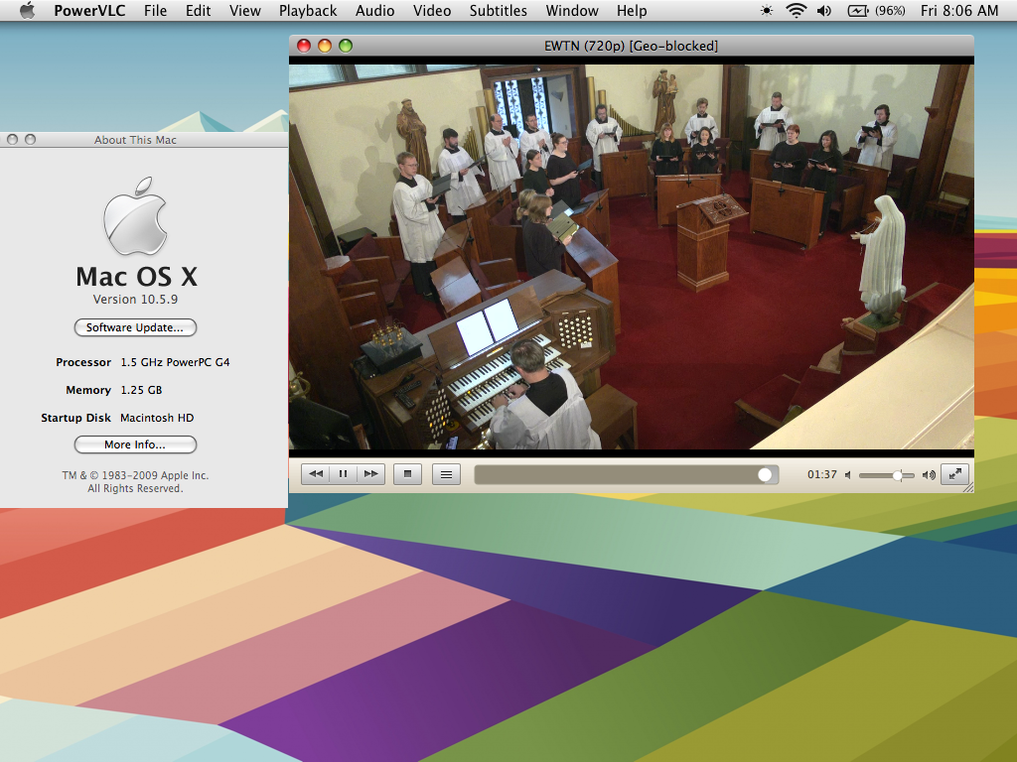This screenshot has height=762, width=1017.
Task: Open the playlist with the list icon
Action: point(446,474)
